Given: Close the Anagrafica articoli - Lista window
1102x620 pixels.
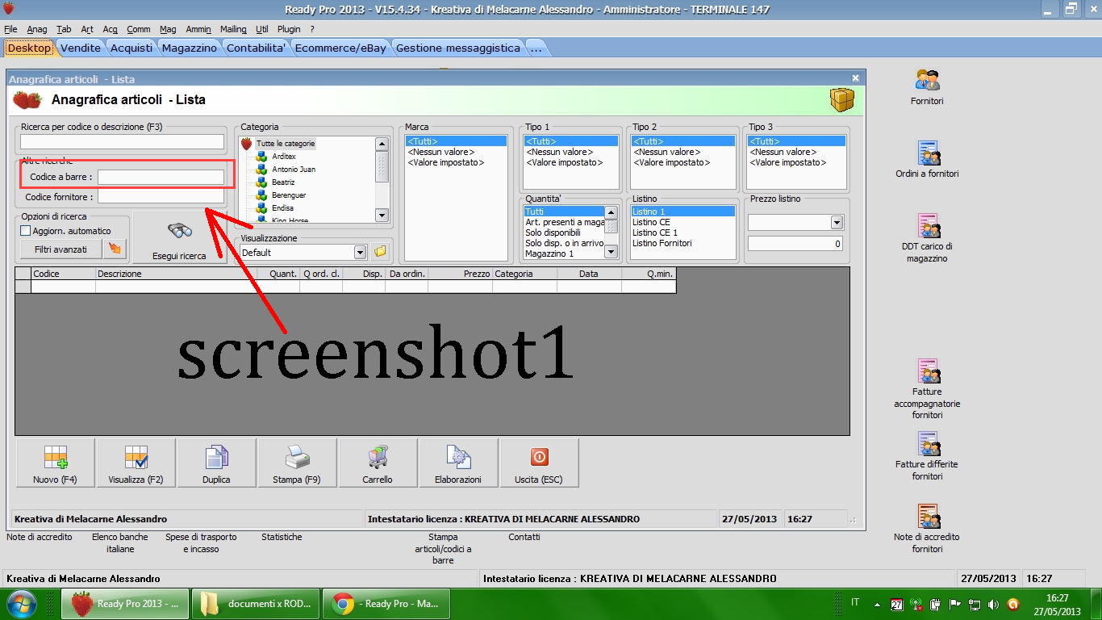Looking at the screenshot, I should point(855,78).
